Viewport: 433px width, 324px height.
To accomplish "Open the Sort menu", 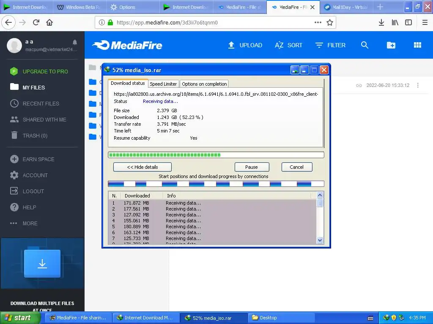I will tap(288, 45).
